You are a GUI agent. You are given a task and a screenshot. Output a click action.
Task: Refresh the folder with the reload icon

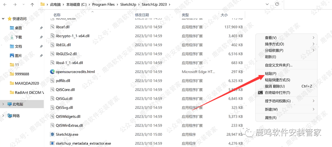[x=277, y=4]
